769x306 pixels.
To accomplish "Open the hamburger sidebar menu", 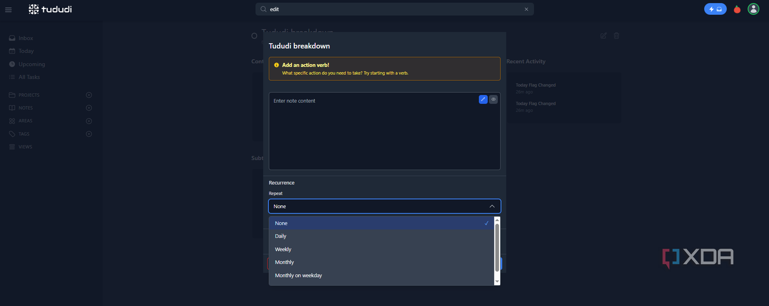I will pos(9,10).
